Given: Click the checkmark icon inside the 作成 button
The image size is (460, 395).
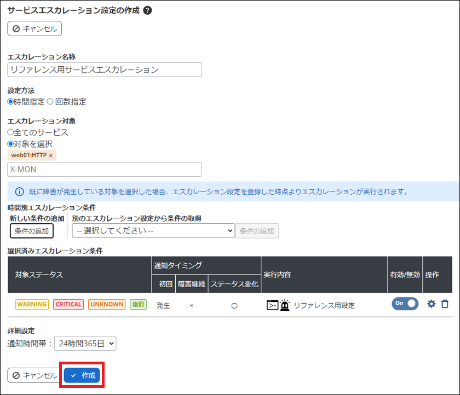Looking at the screenshot, I should pos(73,375).
